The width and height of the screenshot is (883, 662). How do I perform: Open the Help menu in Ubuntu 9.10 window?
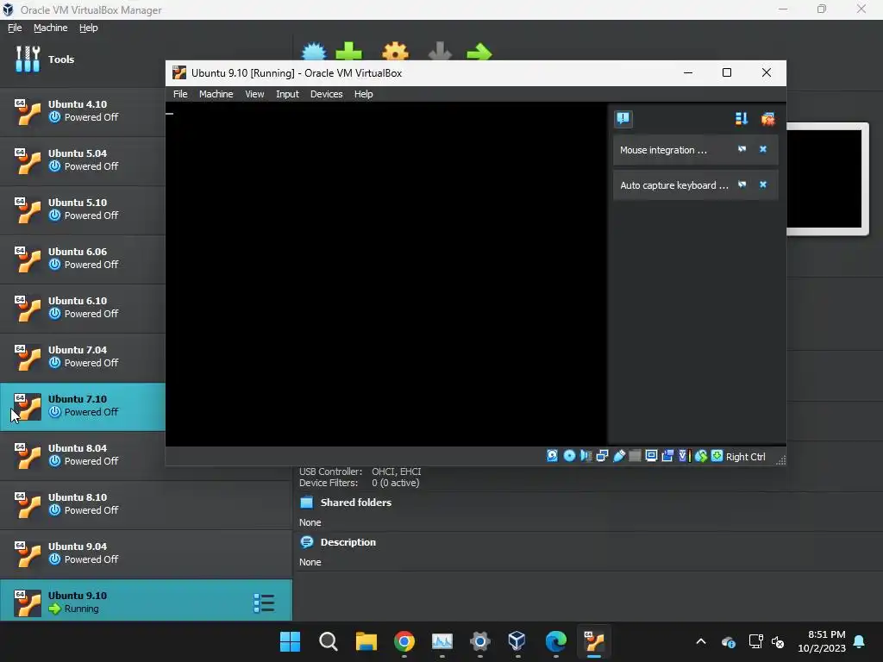coord(363,94)
